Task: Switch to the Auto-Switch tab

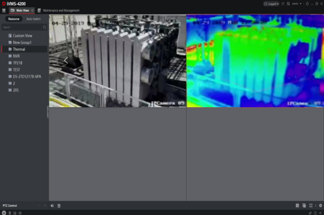Action: pos(33,19)
